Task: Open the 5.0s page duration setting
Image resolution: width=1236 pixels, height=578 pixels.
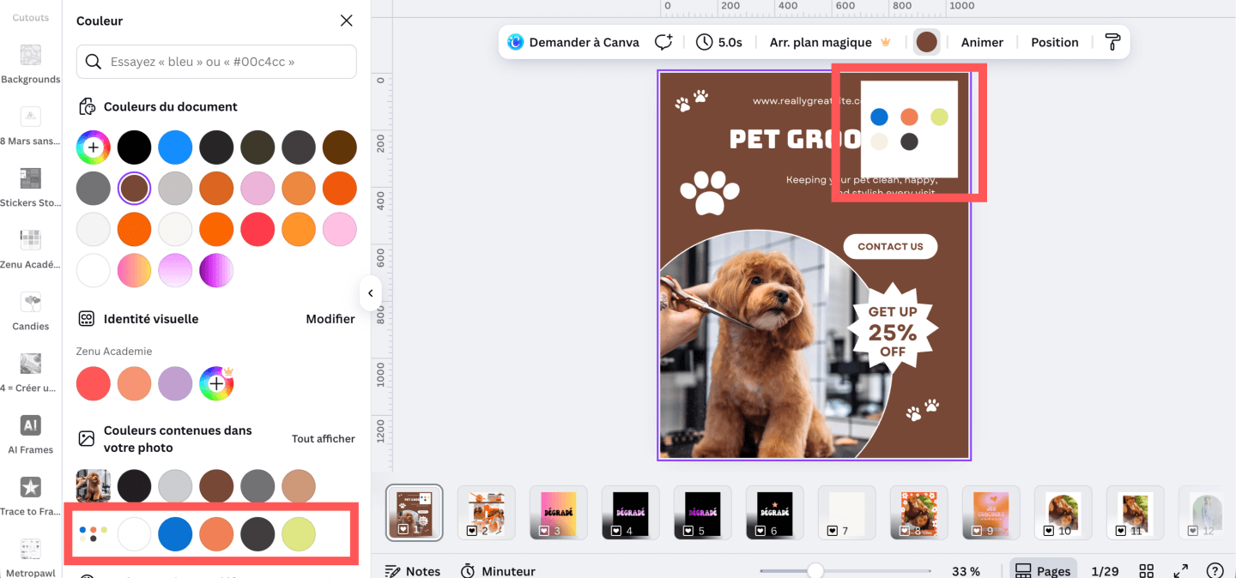Action: [719, 42]
